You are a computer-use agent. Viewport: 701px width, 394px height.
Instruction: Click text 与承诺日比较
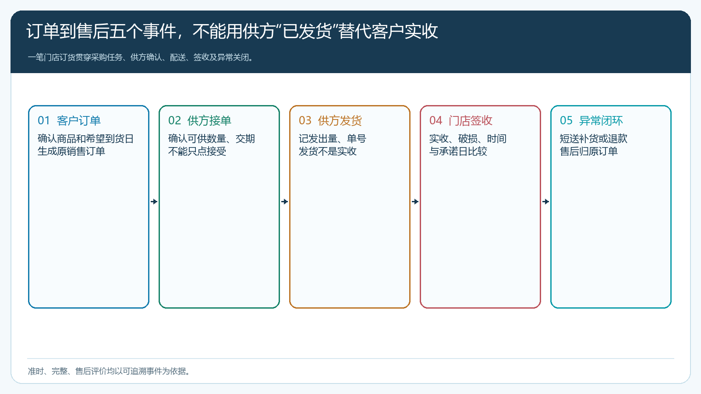[x=458, y=151]
